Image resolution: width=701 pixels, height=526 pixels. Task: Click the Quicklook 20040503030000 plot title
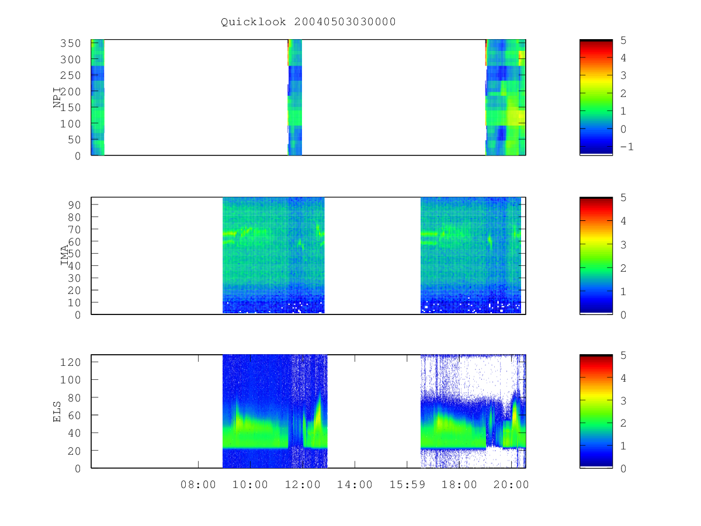click(x=308, y=22)
